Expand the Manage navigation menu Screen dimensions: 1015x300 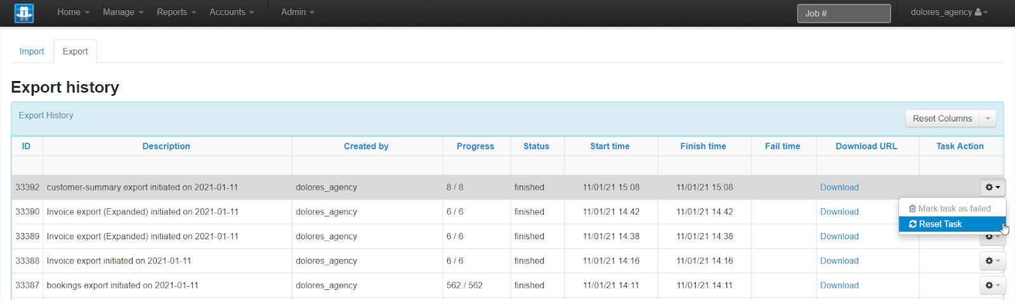tap(123, 12)
